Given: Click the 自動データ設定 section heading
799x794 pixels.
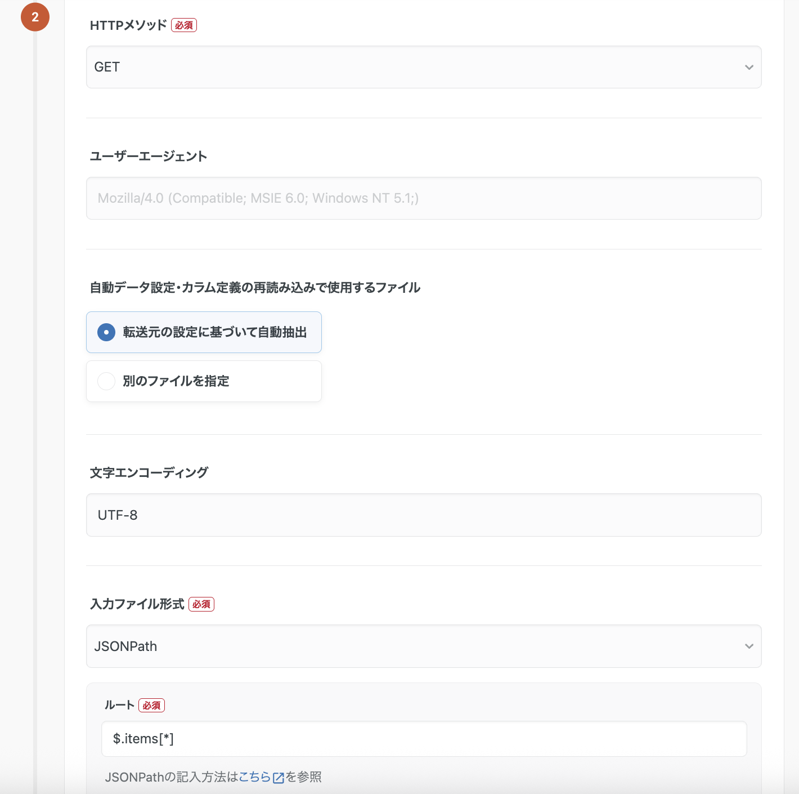Looking at the screenshot, I should click(254, 287).
